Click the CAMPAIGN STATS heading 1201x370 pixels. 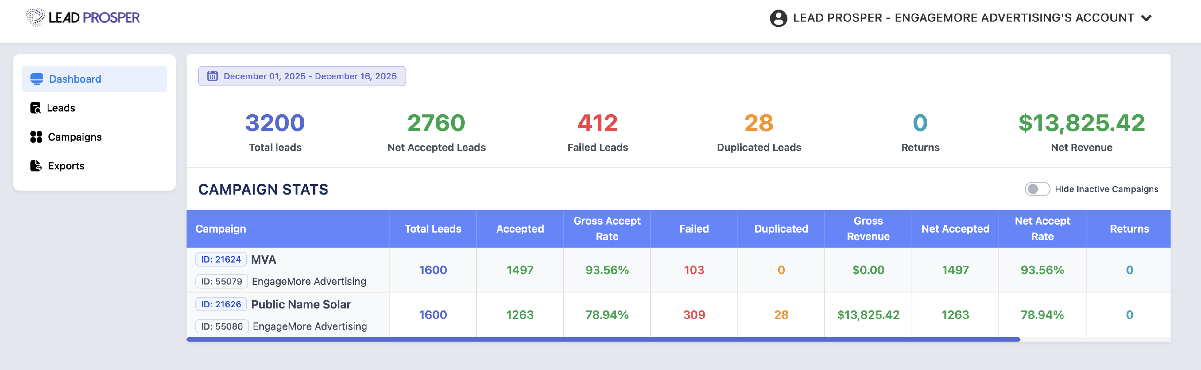point(263,189)
